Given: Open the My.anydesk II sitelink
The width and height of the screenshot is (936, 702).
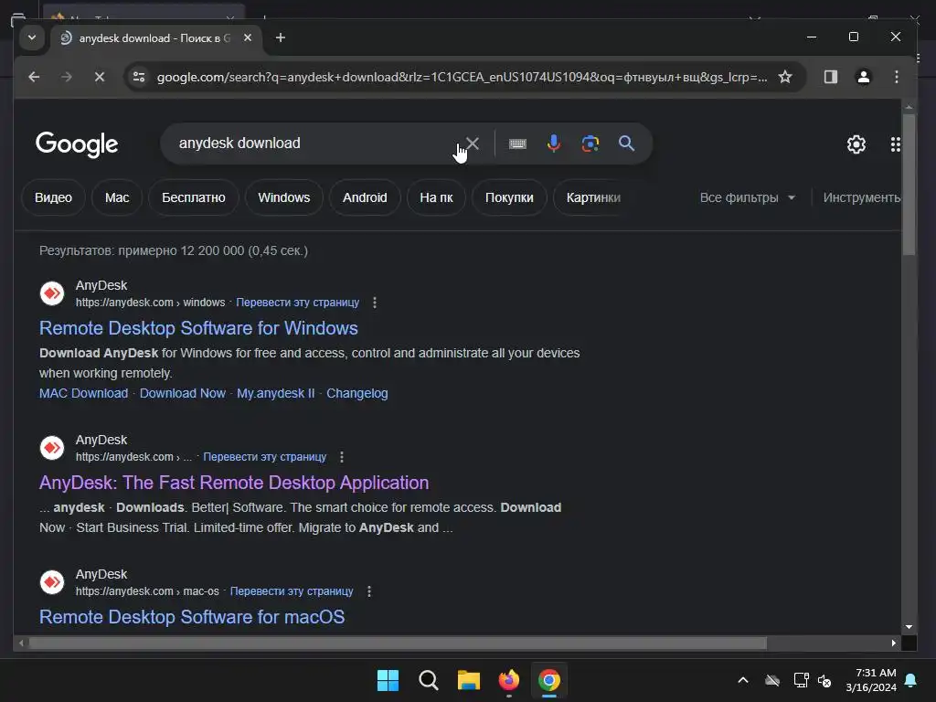Looking at the screenshot, I should click(x=275, y=393).
